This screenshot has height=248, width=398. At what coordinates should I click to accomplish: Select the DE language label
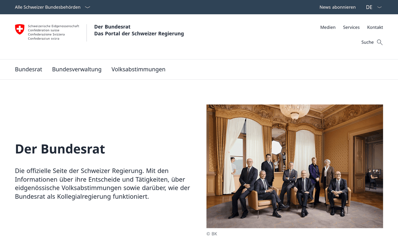[369, 7]
